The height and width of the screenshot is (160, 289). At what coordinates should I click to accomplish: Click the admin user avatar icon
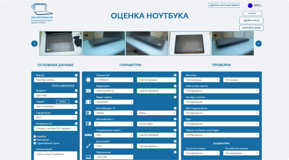pyautogui.click(x=250, y=5)
